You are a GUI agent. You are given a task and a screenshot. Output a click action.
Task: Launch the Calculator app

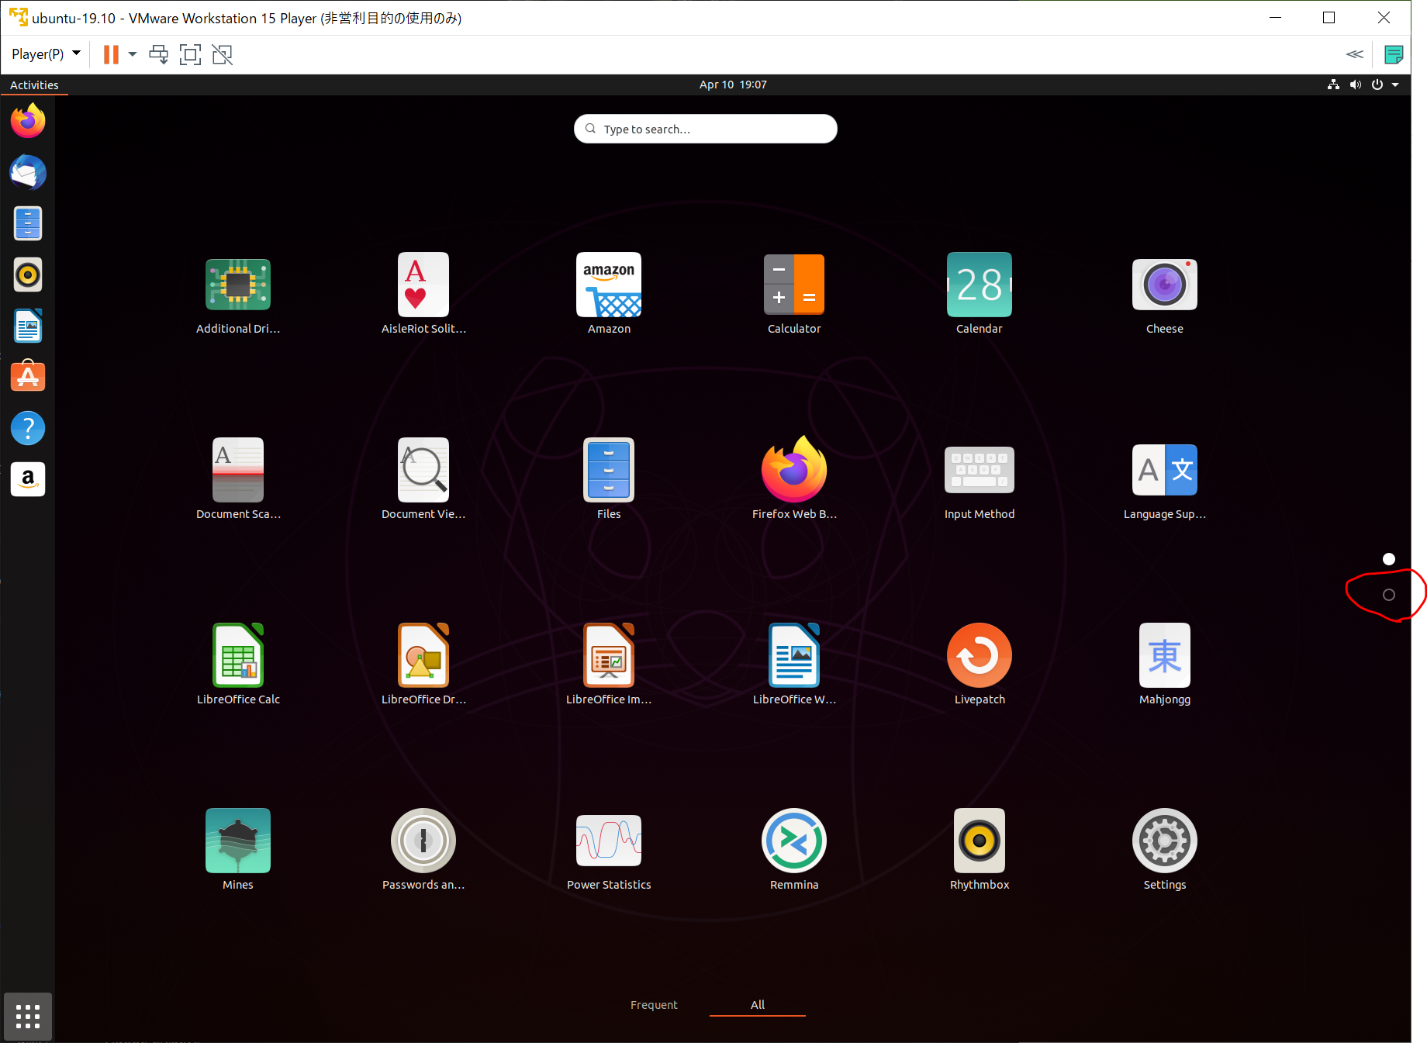coord(794,295)
